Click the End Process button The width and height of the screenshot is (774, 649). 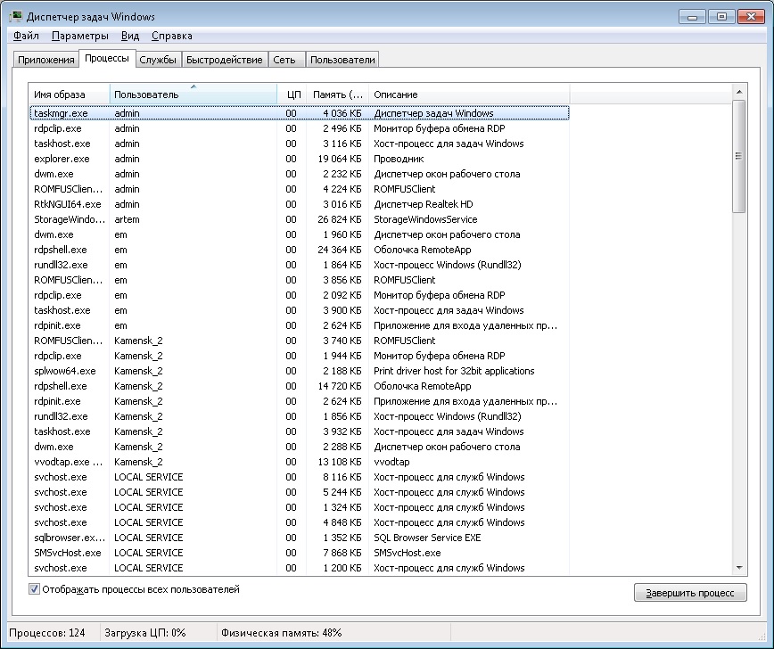point(689,593)
